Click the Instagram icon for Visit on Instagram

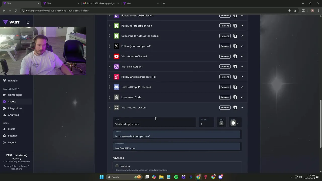point(116,67)
